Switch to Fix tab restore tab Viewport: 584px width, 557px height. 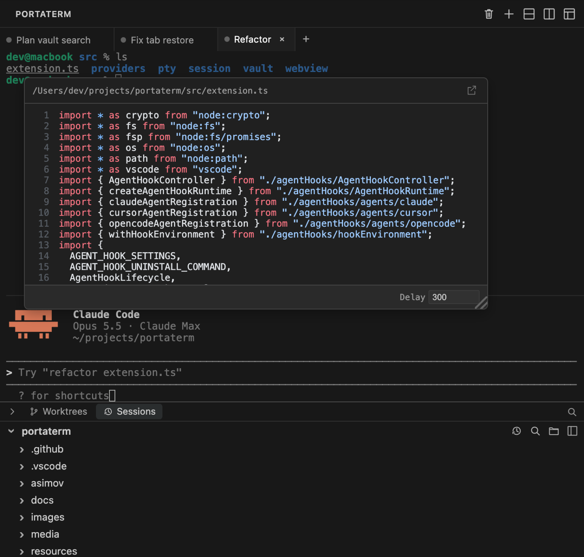pos(166,40)
